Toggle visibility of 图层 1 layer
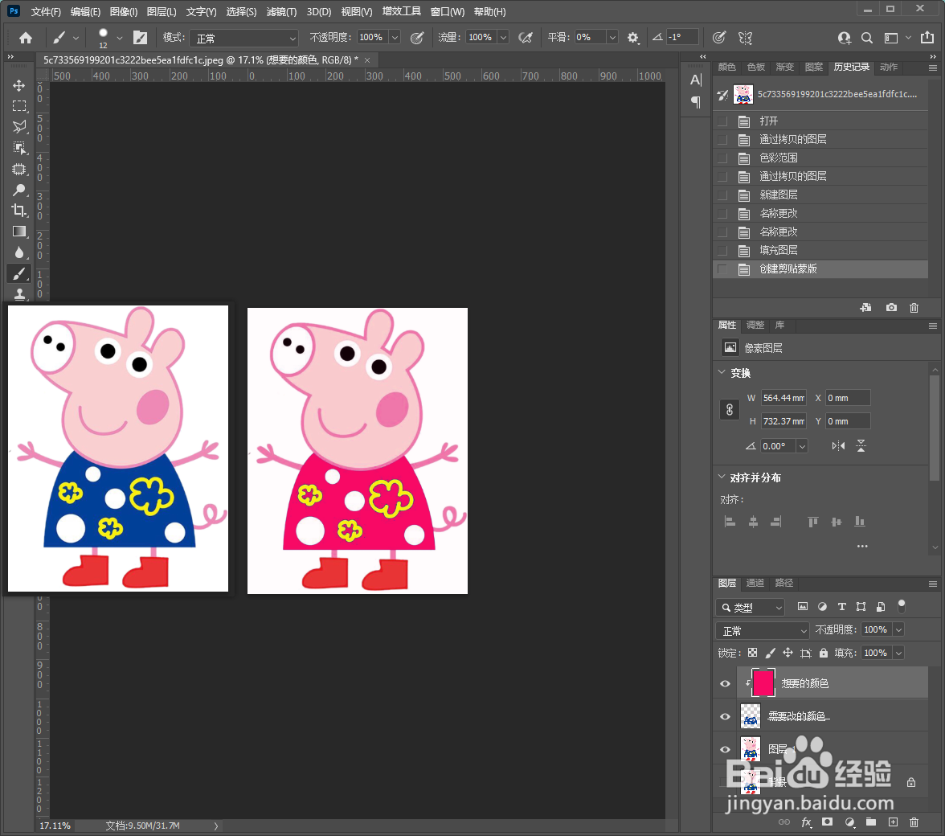This screenshot has width=945, height=836. 725,749
